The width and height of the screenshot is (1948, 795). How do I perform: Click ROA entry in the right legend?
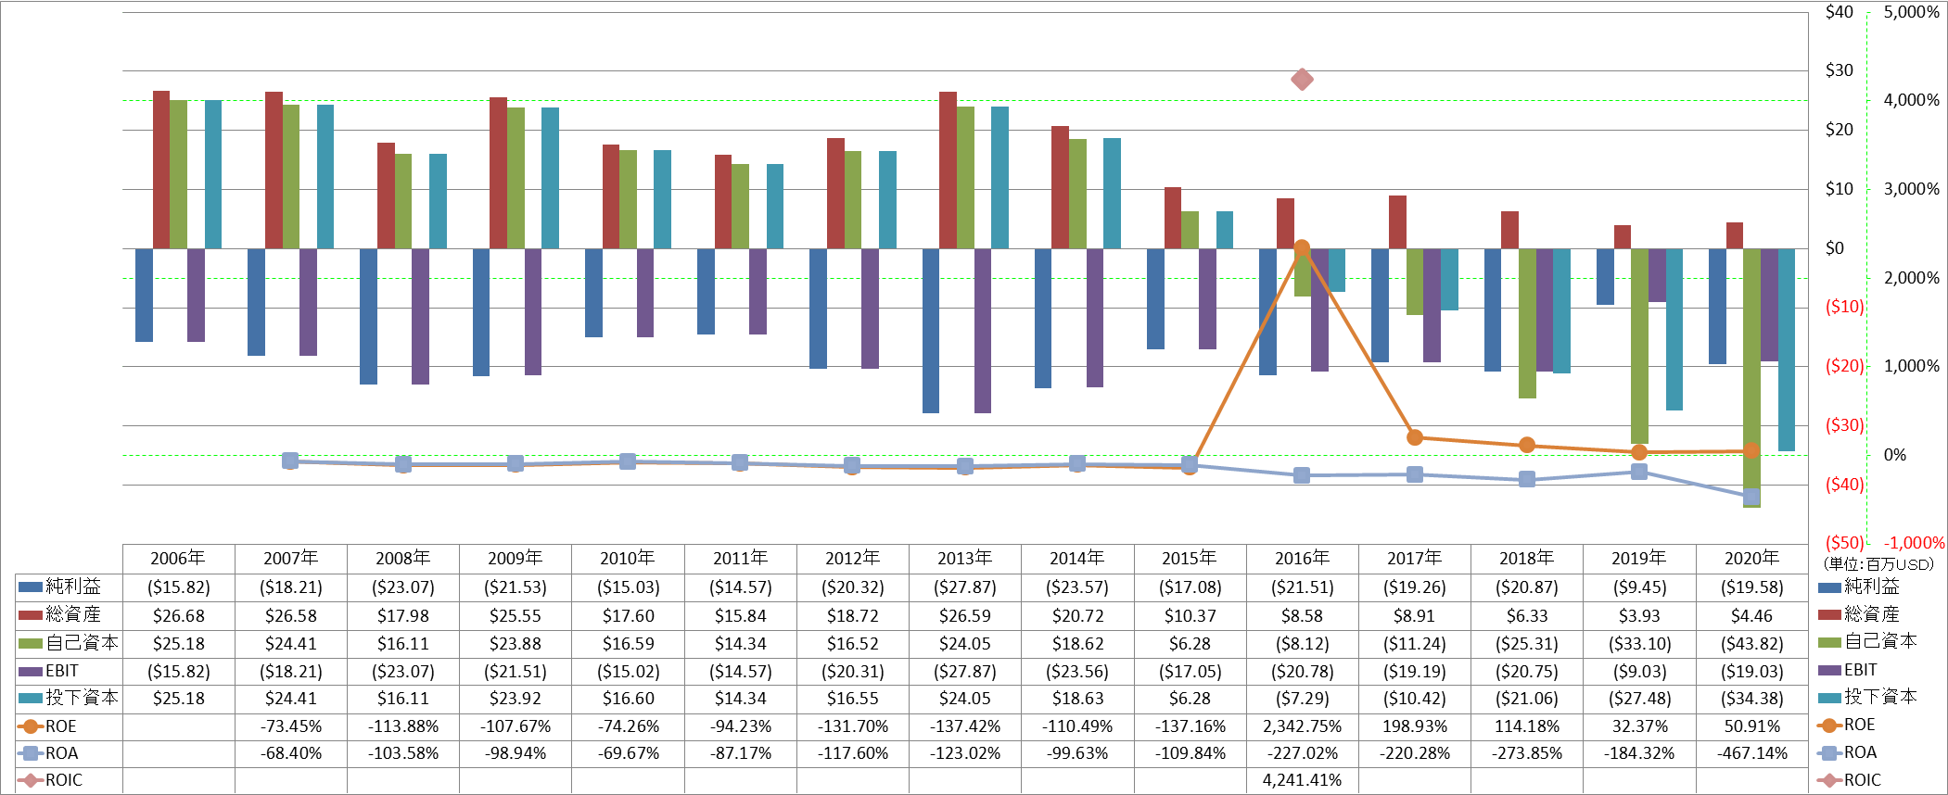click(x=1847, y=752)
